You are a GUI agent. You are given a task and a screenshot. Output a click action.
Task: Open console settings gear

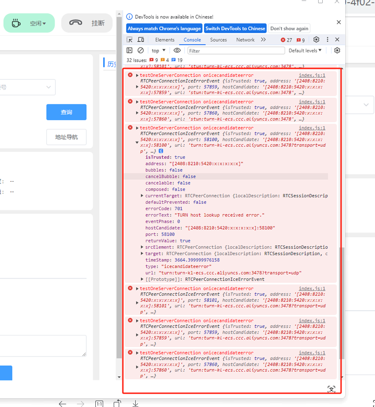tap(337, 50)
